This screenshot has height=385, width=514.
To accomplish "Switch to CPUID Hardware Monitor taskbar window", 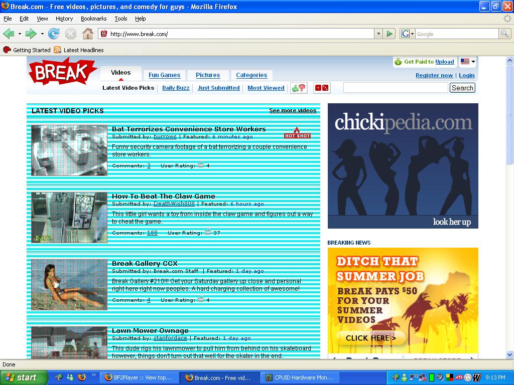I will pos(300,377).
